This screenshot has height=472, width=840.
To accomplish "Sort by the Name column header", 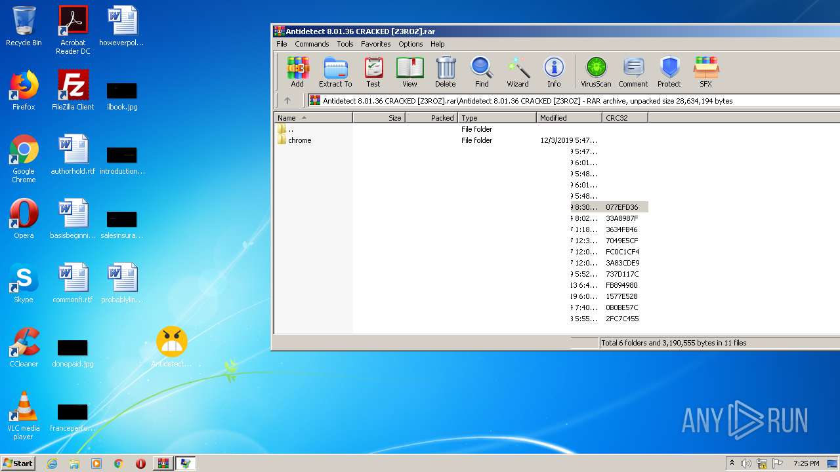I will [313, 118].
